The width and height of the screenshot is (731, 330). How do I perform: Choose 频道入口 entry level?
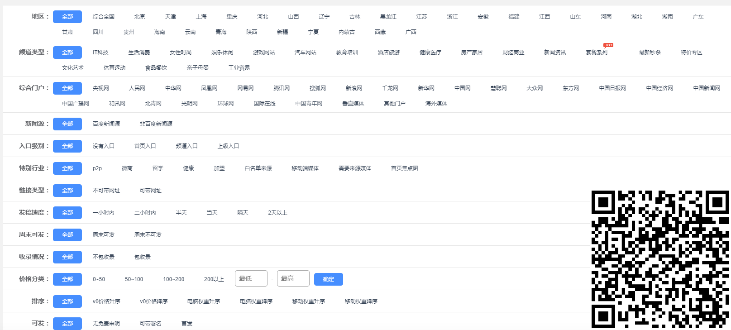pos(187,146)
